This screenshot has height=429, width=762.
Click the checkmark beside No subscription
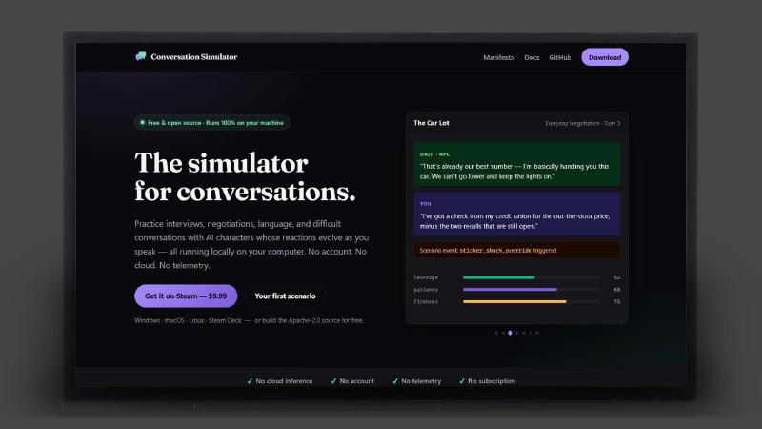pyautogui.click(x=462, y=381)
